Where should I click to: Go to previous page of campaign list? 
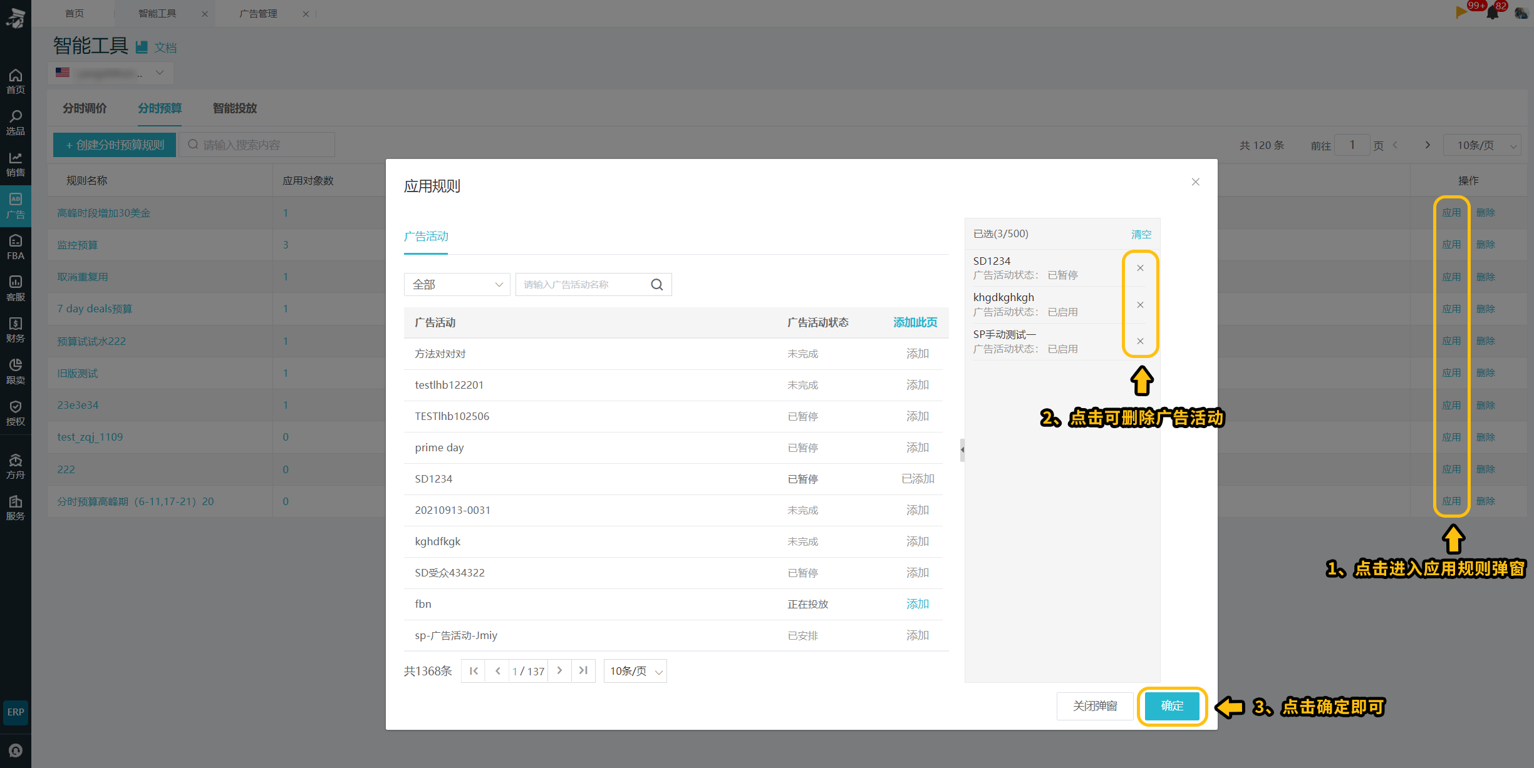pos(497,671)
